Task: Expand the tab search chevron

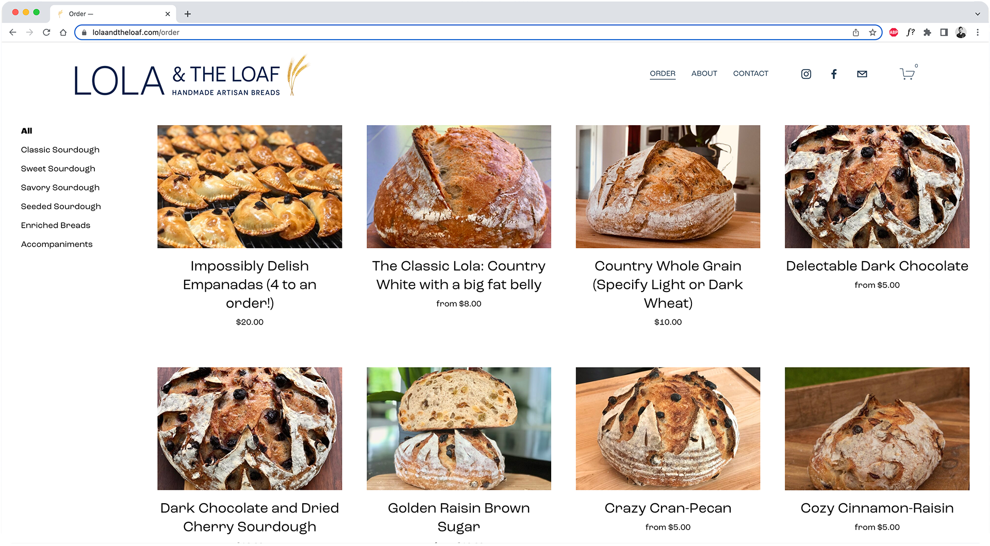Action: pyautogui.click(x=978, y=14)
